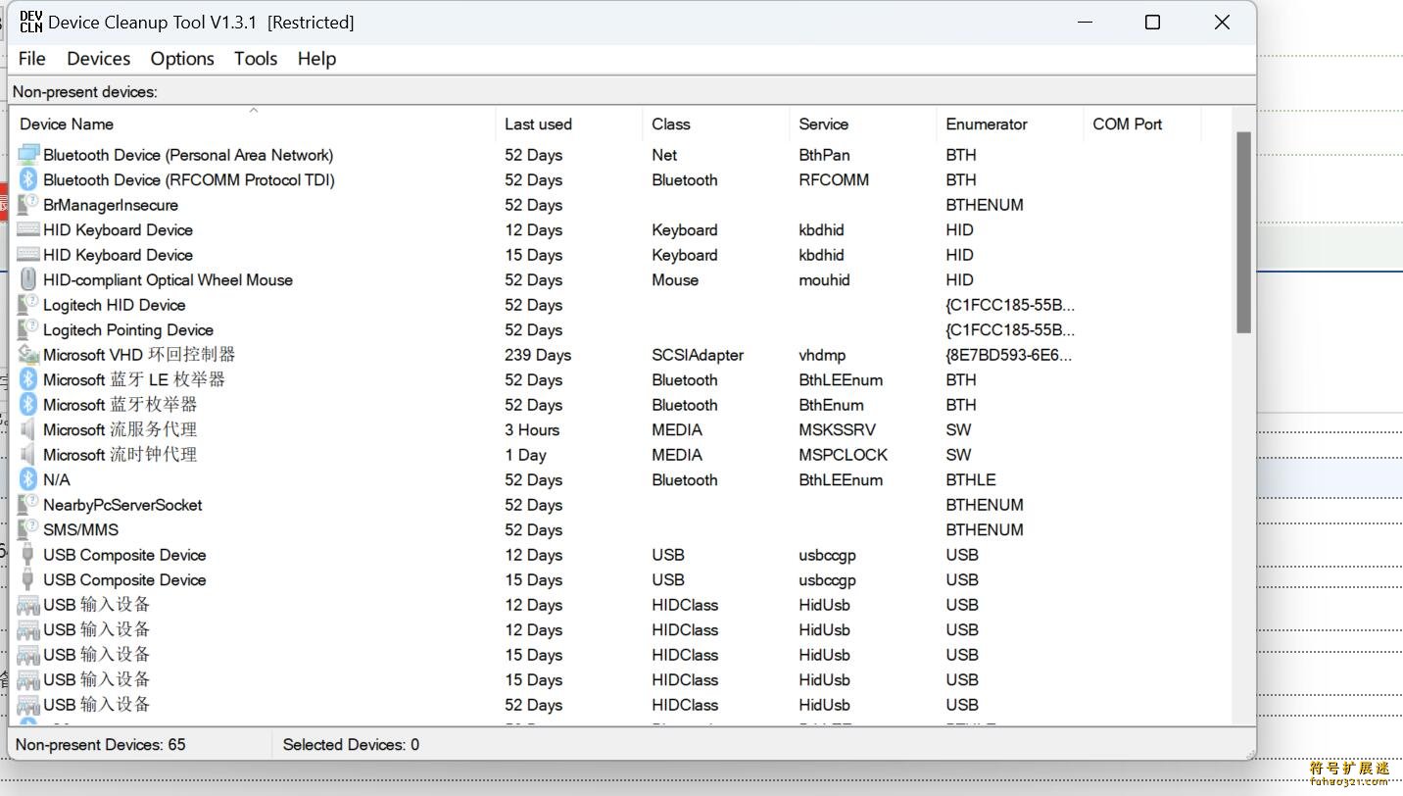Click the speaker icon for Microsoft 流时钟代理
Image resolution: width=1403 pixels, height=796 pixels.
[x=28, y=455]
